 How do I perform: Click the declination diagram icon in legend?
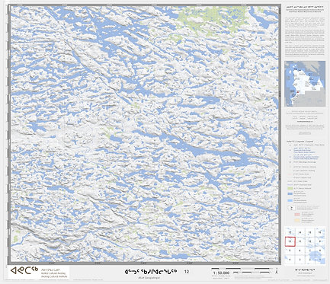[290, 208]
